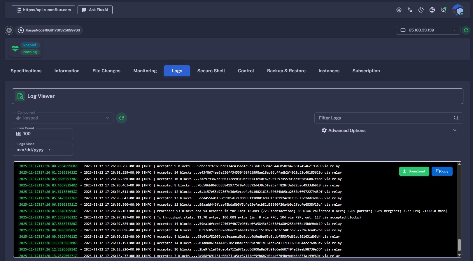473x261 pixels.
Task: Toggle the crossed-out eye visibility icon
Action: tap(443, 10)
